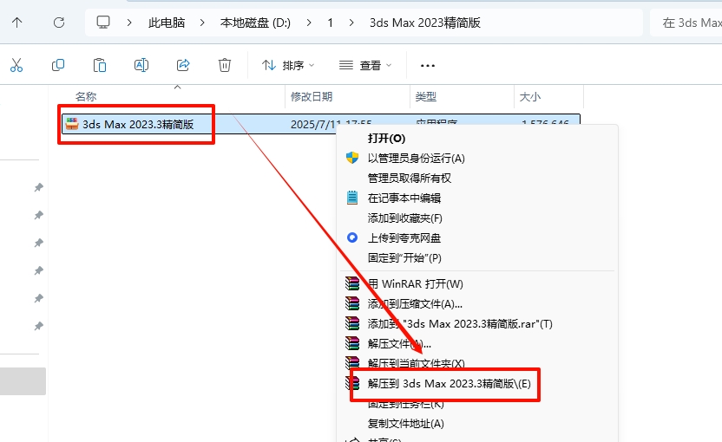Choose 固定到"开始"(P)
Image resolution: width=722 pixels, height=442 pixels.
[x=404, y=257]
